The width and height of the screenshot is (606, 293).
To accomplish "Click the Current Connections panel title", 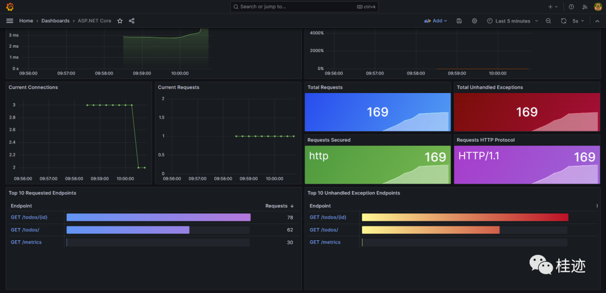I will click(33, 87).
